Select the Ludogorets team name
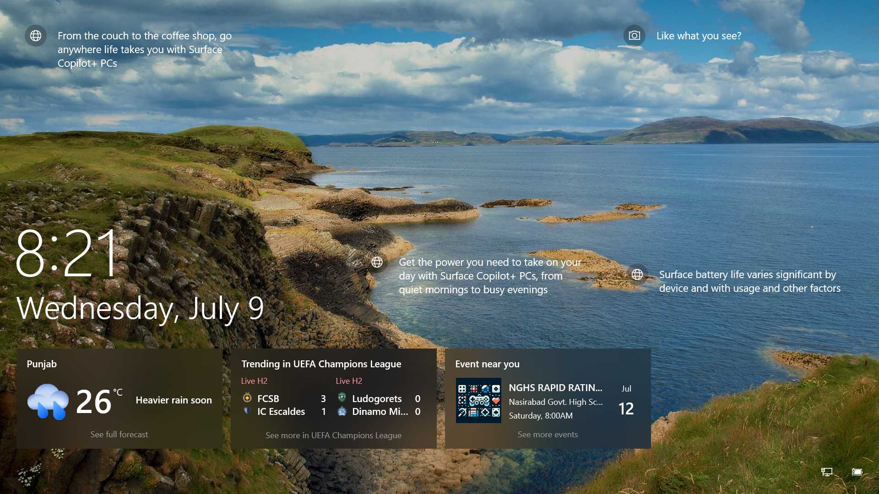This screenshot has height=494, width=879. [376, 398]
